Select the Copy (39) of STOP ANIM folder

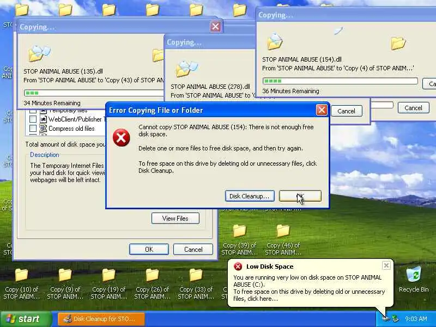(239, 240)
